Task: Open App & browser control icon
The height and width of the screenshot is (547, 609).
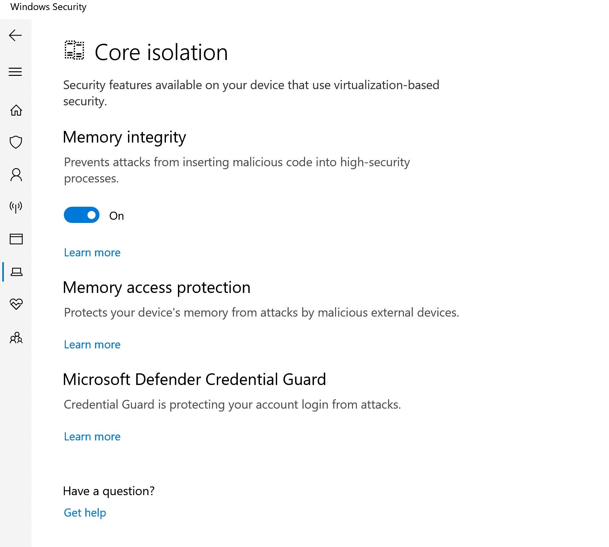Action: pos(16,239)
